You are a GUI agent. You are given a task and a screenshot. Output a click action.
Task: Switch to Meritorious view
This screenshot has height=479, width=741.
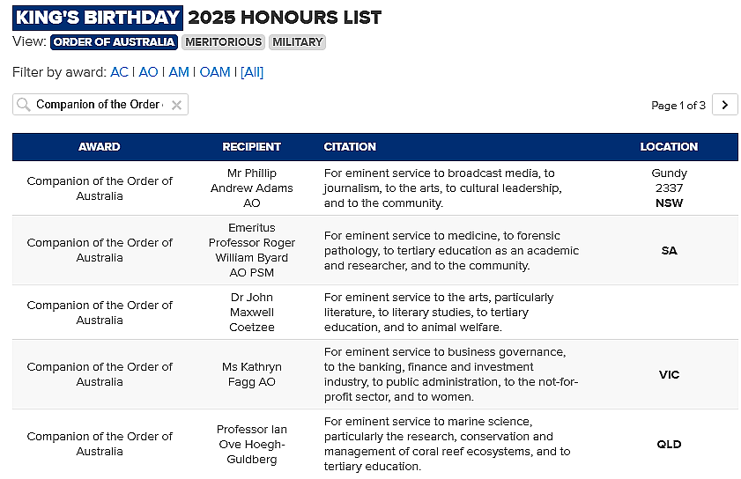tap(223, 42)
